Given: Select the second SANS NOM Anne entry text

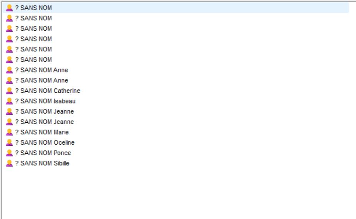Looking at the screenshot, I should coord(41,81).
